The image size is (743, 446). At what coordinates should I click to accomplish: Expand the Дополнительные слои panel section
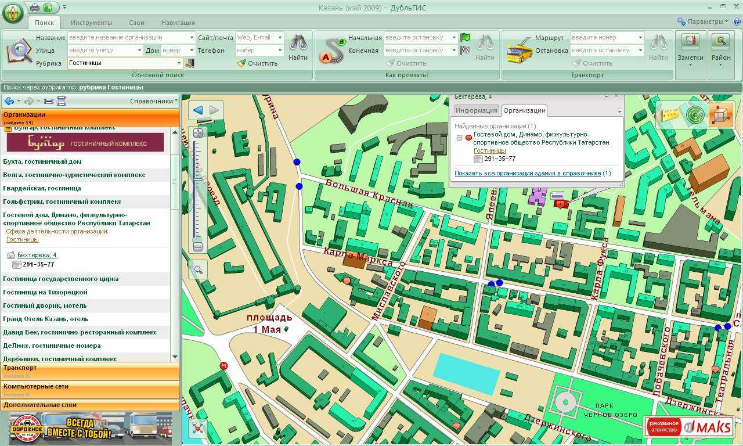pos(90,405)
